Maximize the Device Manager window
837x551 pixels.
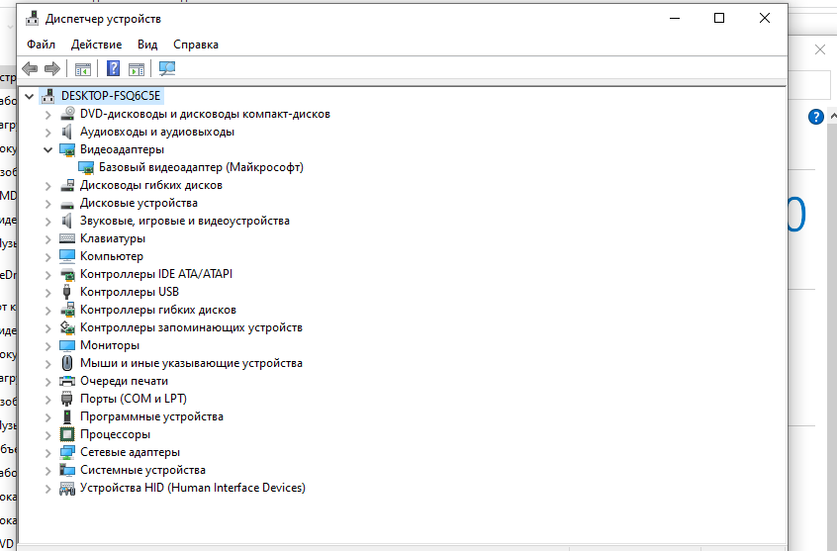coord(719,18)
